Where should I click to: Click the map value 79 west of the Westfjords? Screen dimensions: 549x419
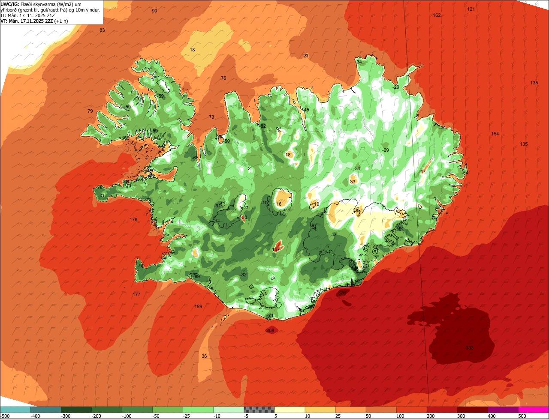90,111
